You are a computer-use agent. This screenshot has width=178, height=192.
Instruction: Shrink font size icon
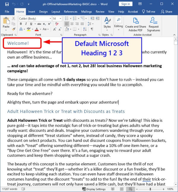point(60,29)
